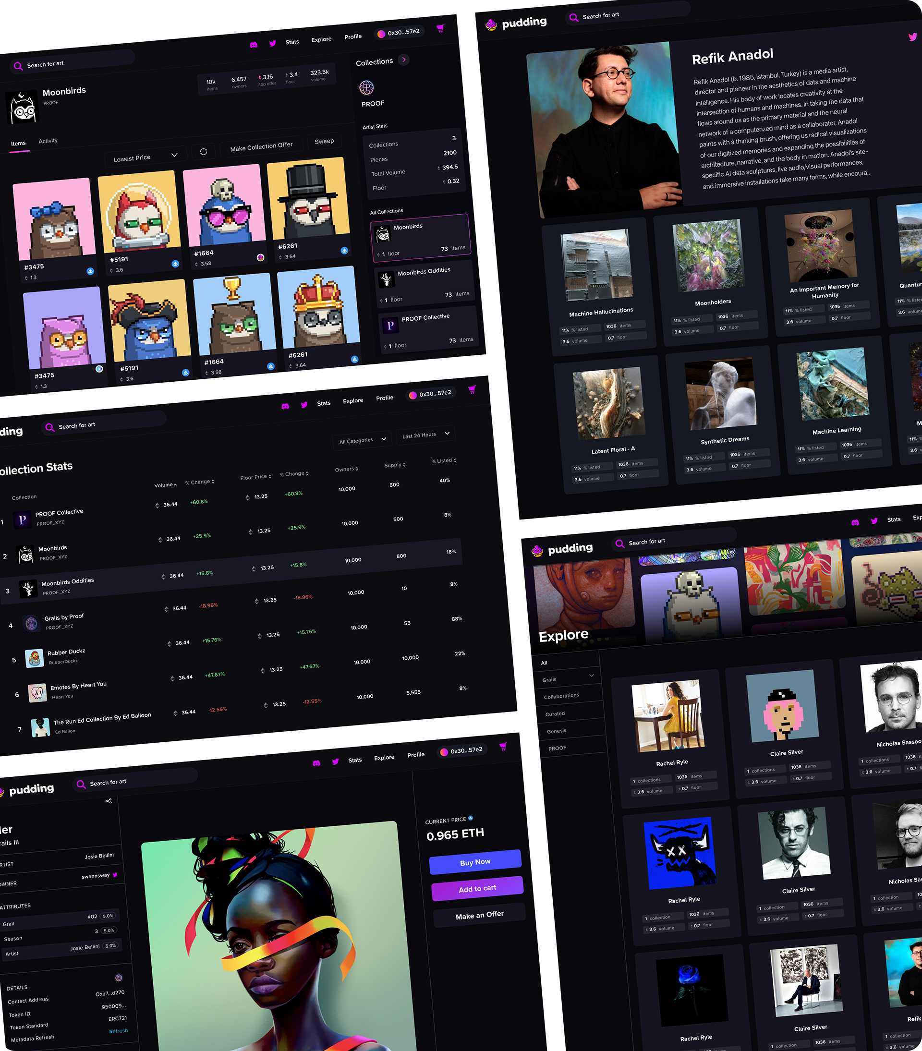
Task: Open the All Categories dropdown
Action: [362, 440]
